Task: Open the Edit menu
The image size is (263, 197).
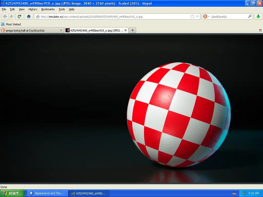Action: [x=12, y=9]
